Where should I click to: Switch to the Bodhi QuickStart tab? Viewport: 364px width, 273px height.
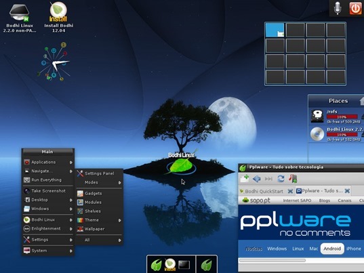tap(264, 191)
